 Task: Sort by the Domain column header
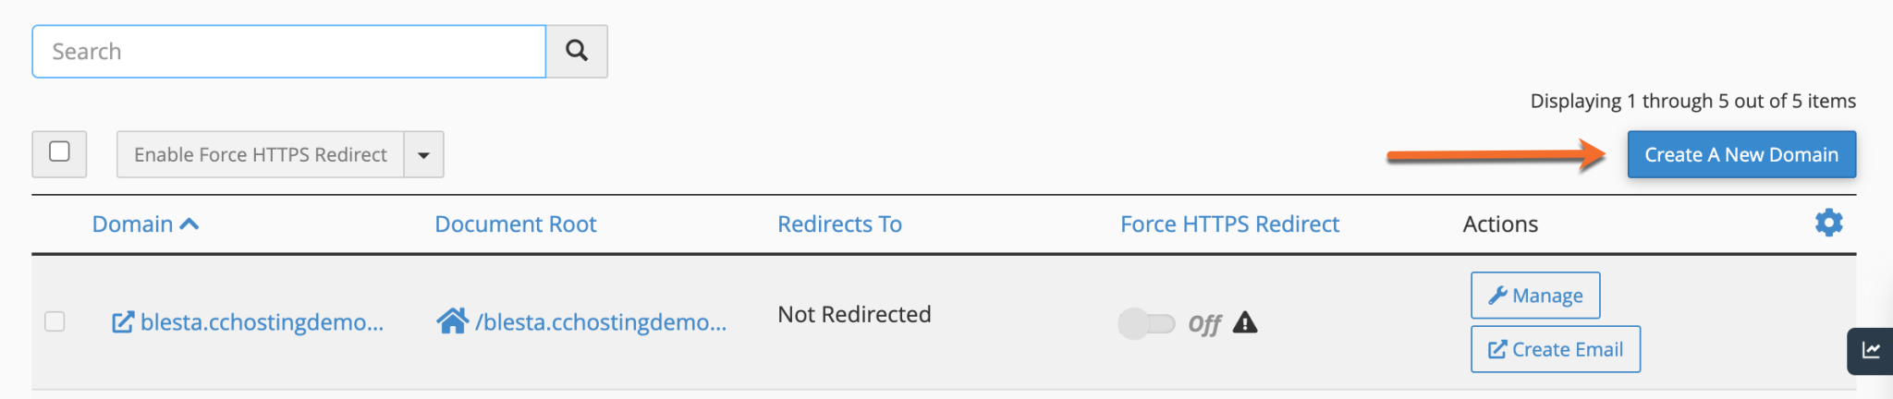point(133,224)
